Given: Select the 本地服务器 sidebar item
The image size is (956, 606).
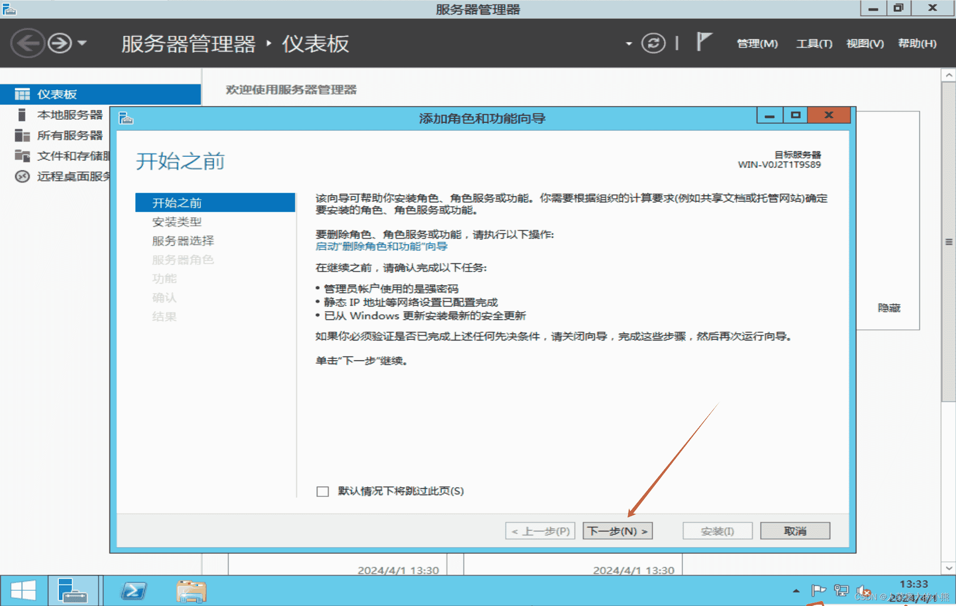Looking at the screenshot, I should (70, 115).
